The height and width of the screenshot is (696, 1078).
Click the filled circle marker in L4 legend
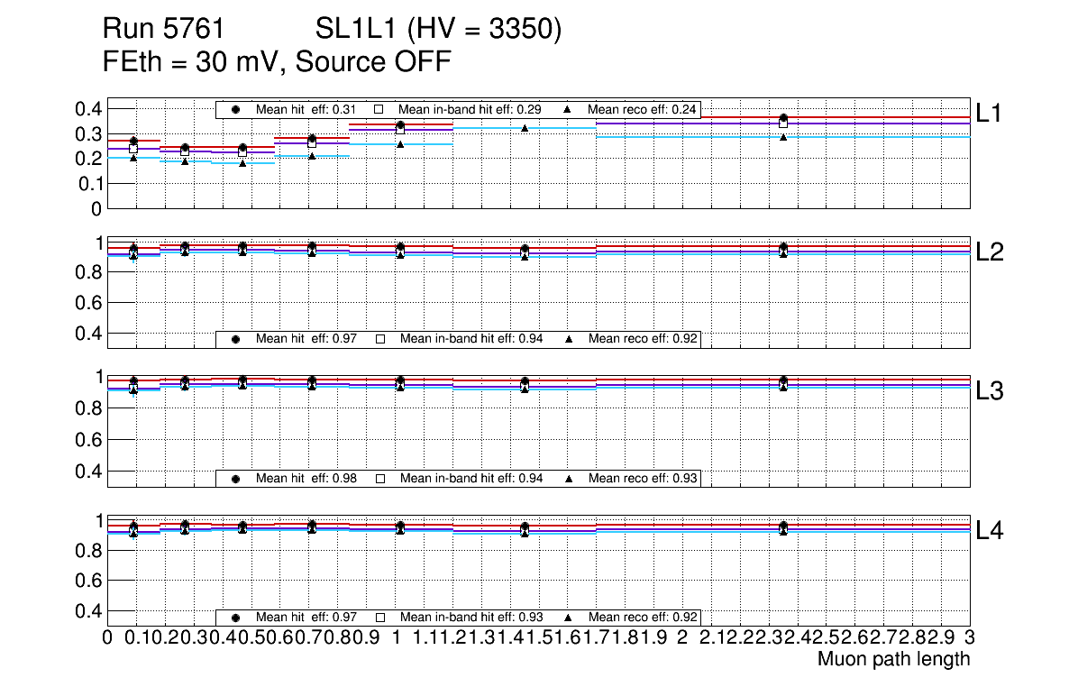click(236, 618)
